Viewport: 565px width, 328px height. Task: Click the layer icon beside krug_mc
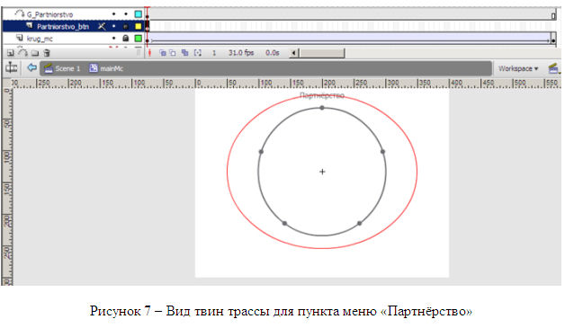click(20, 38)
